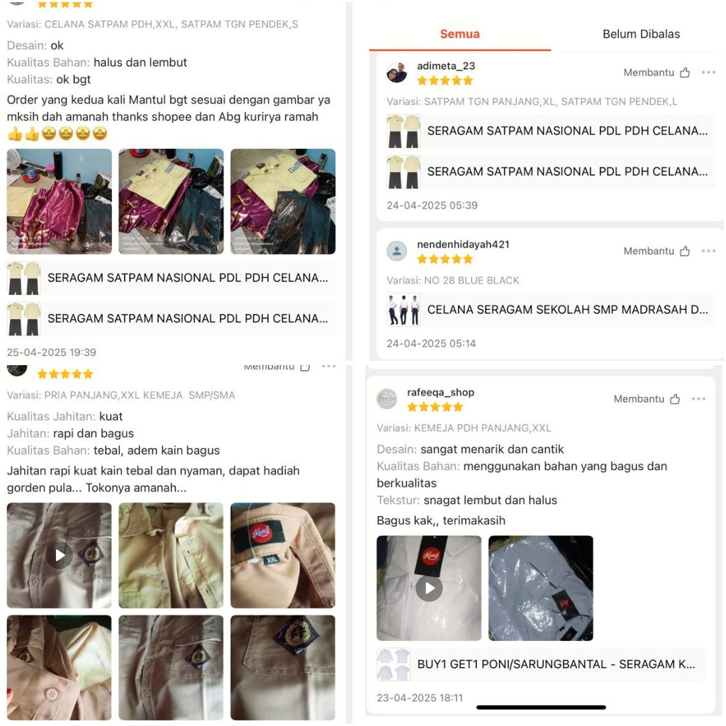Open adimeta_23 profile avatar
The height and width of the screenshot is (726, 726).
(397, 72)
